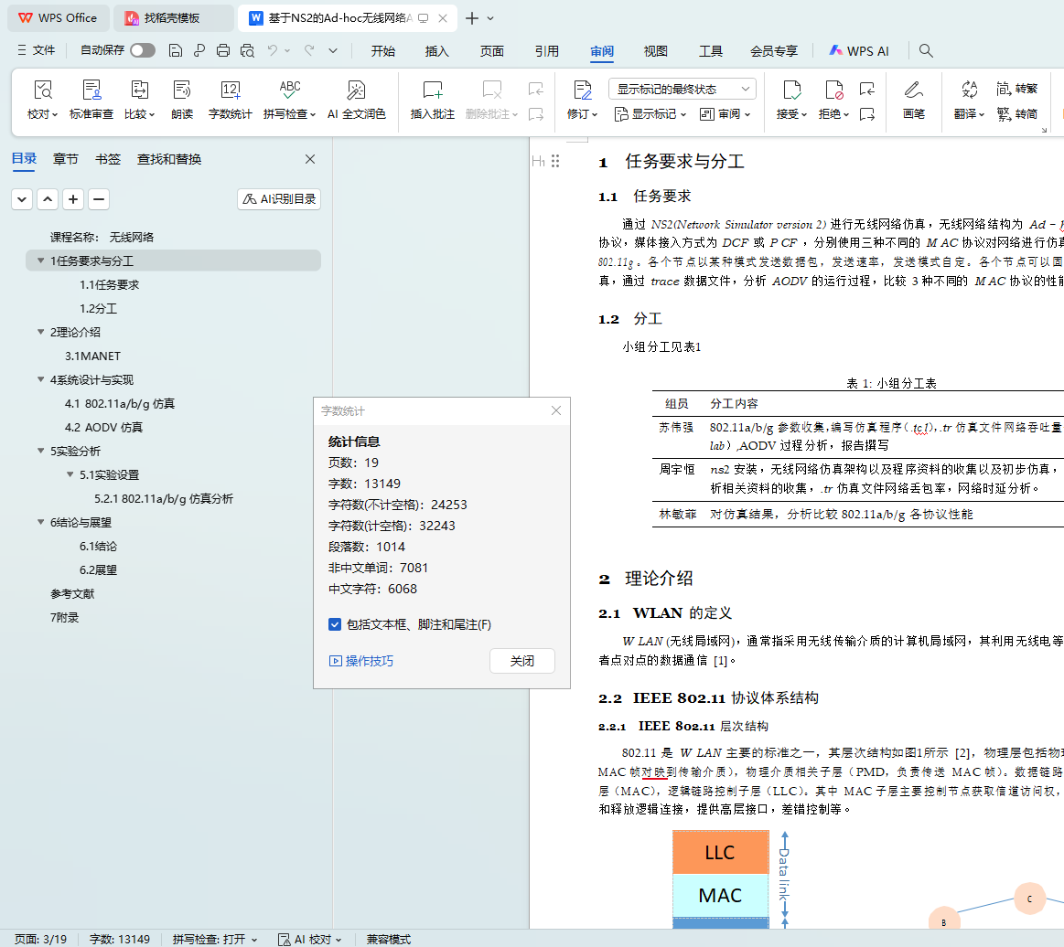Jump to 6.1结论 in the outline
This screenshot has height=947, width=1064.
tap(98, 547)
